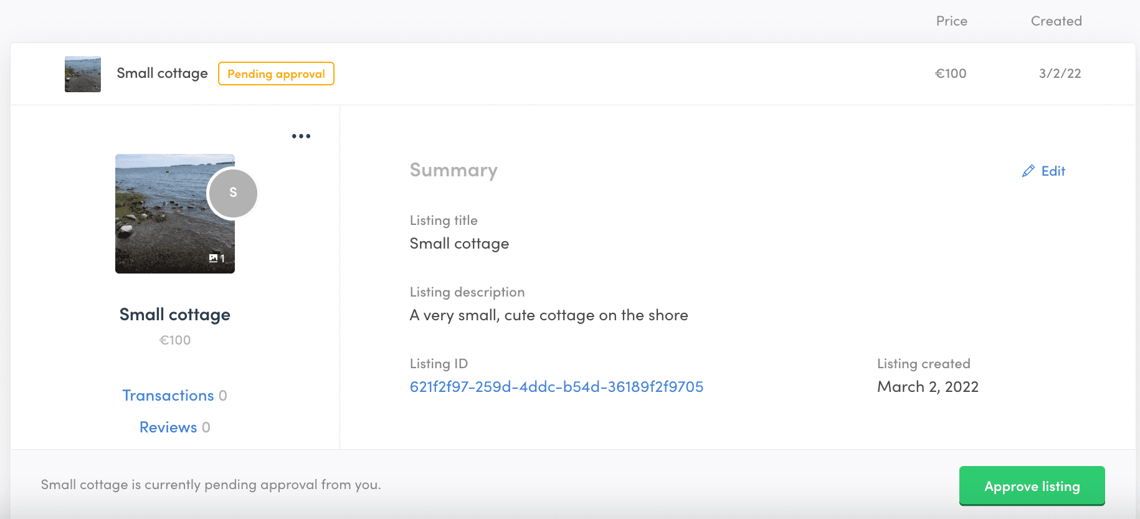Image resolution: width=1140 pixels, height=519 pixels.
Task: Click the March 2, 2022 listing created date
Action: click(928, 387)
